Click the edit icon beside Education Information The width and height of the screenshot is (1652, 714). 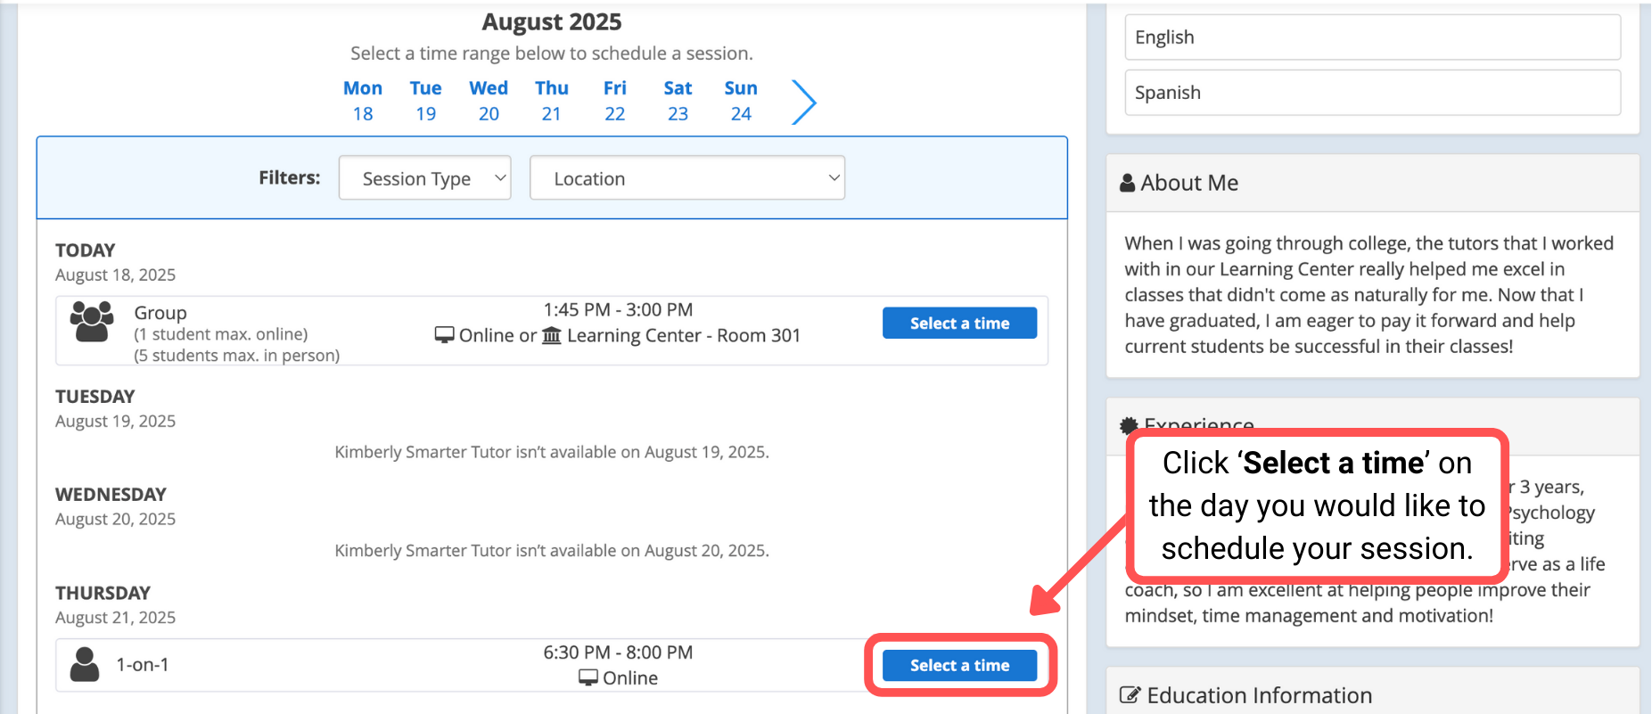tap(1129, 694)
